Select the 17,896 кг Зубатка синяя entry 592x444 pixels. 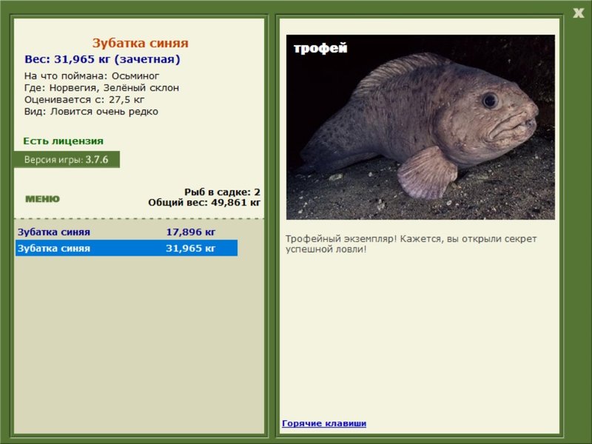click(127, 232)
